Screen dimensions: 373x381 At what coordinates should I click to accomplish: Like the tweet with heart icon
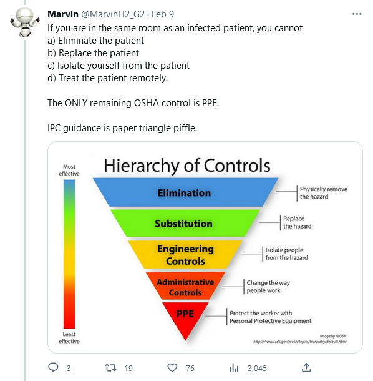click(172, 368)
